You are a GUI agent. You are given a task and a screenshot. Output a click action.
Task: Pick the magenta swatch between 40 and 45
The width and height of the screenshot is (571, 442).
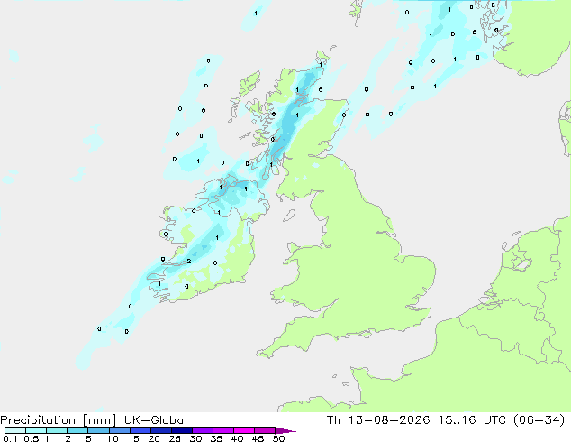click(x=244, y=430)
